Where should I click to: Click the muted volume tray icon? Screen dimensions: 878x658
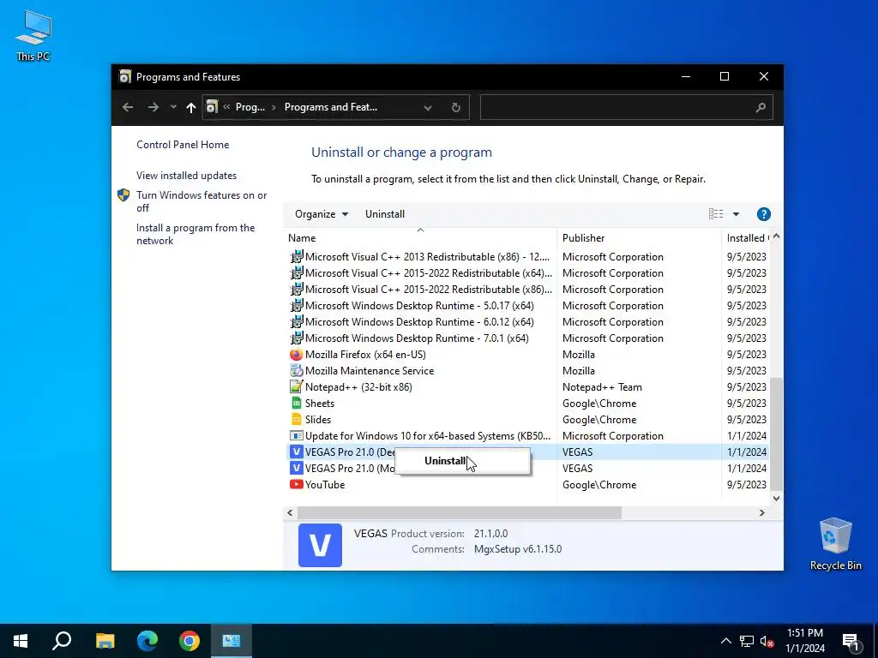click(767, 641)
